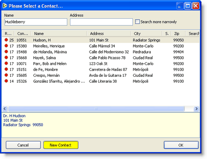The image size is (207, 159).
Task: Click address Calle Mármol 34
Action: coord(102,46)
